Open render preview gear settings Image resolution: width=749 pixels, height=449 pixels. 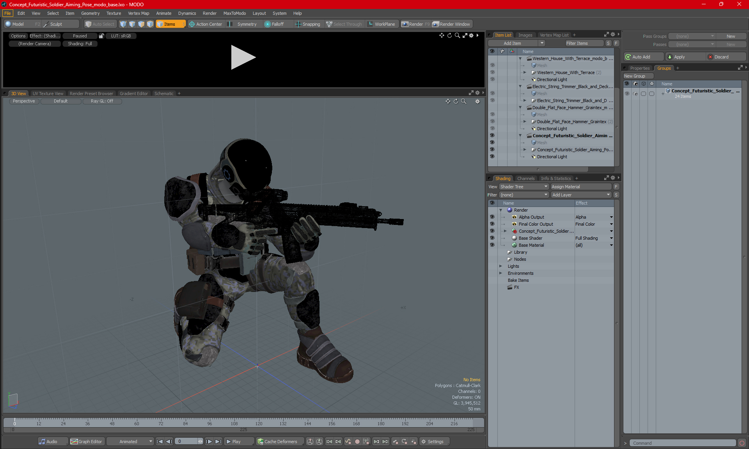point(471,35)
